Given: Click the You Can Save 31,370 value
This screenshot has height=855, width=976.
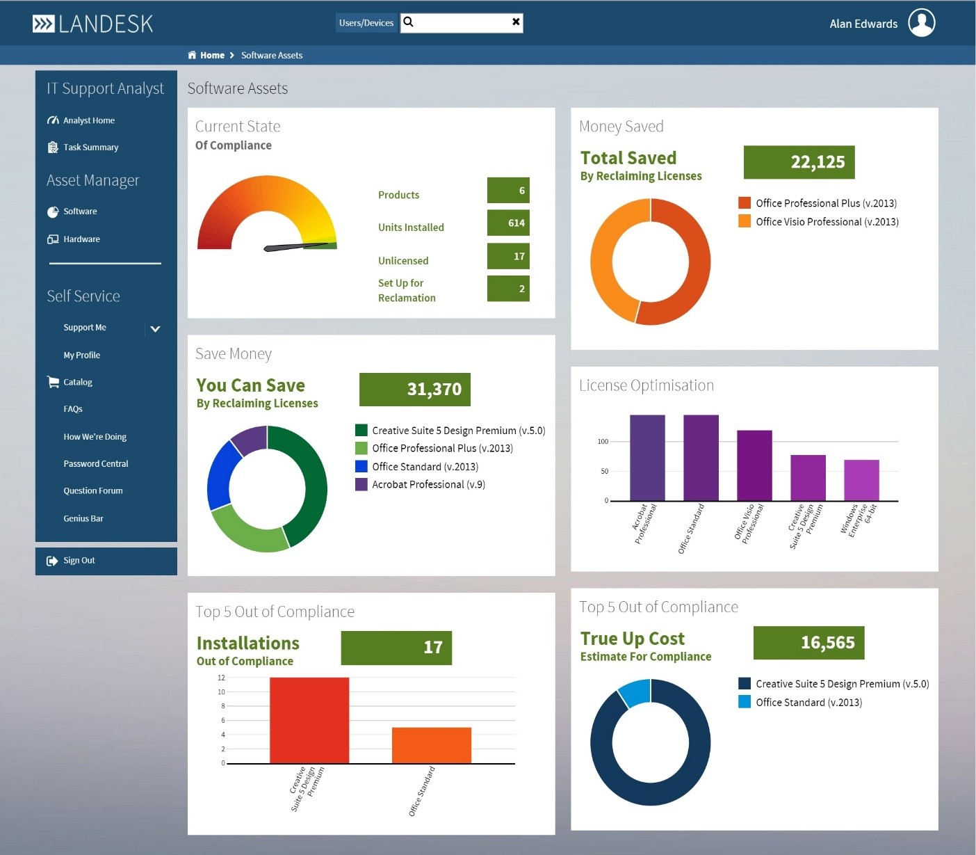Looking at the screenshot, I should 415,390.
